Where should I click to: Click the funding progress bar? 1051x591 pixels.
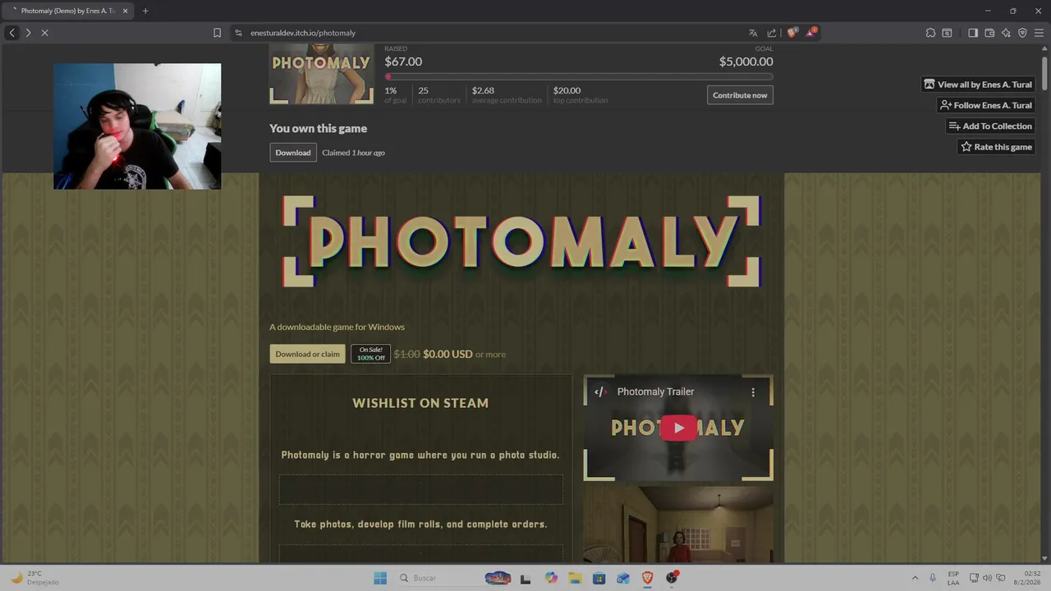tap(579, 77)
